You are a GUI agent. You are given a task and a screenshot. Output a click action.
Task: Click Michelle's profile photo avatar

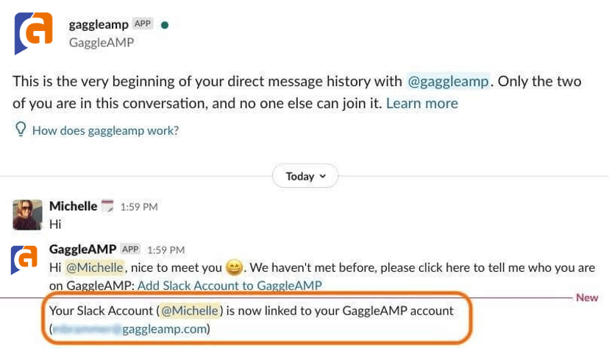pyautogui.click(x=27, y=214)
